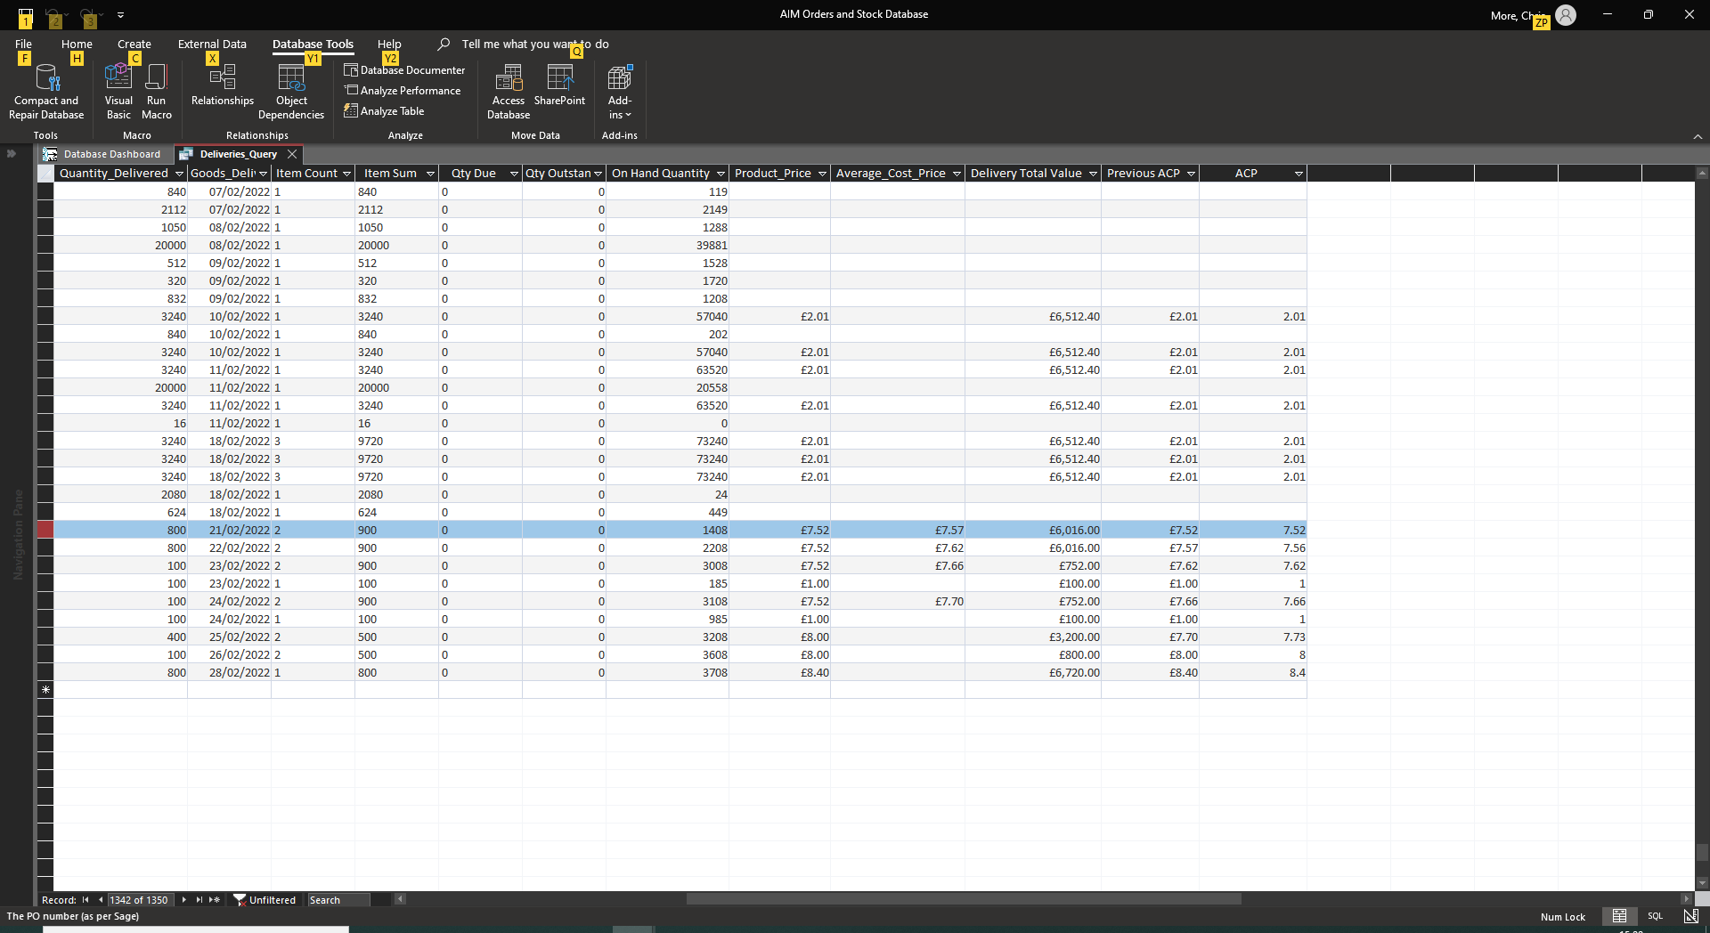This screenshot has height=933, width=1710.
Task: Open Previous ACP column filter dropdown
Action: coord(1191,174)
